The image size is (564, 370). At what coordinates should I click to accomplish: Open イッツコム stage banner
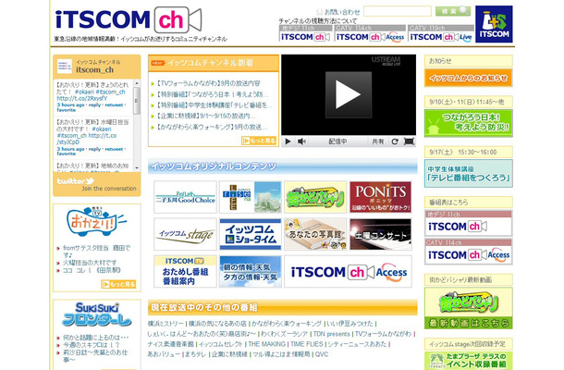(x=185, y=234)
